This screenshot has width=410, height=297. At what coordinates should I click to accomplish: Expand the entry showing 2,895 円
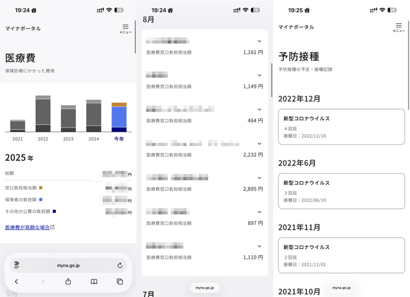(260, 178)
